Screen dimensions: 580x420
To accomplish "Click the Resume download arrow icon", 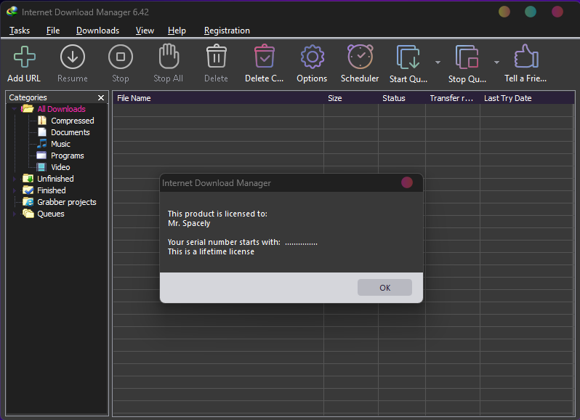I will click(x=73, y=57).
